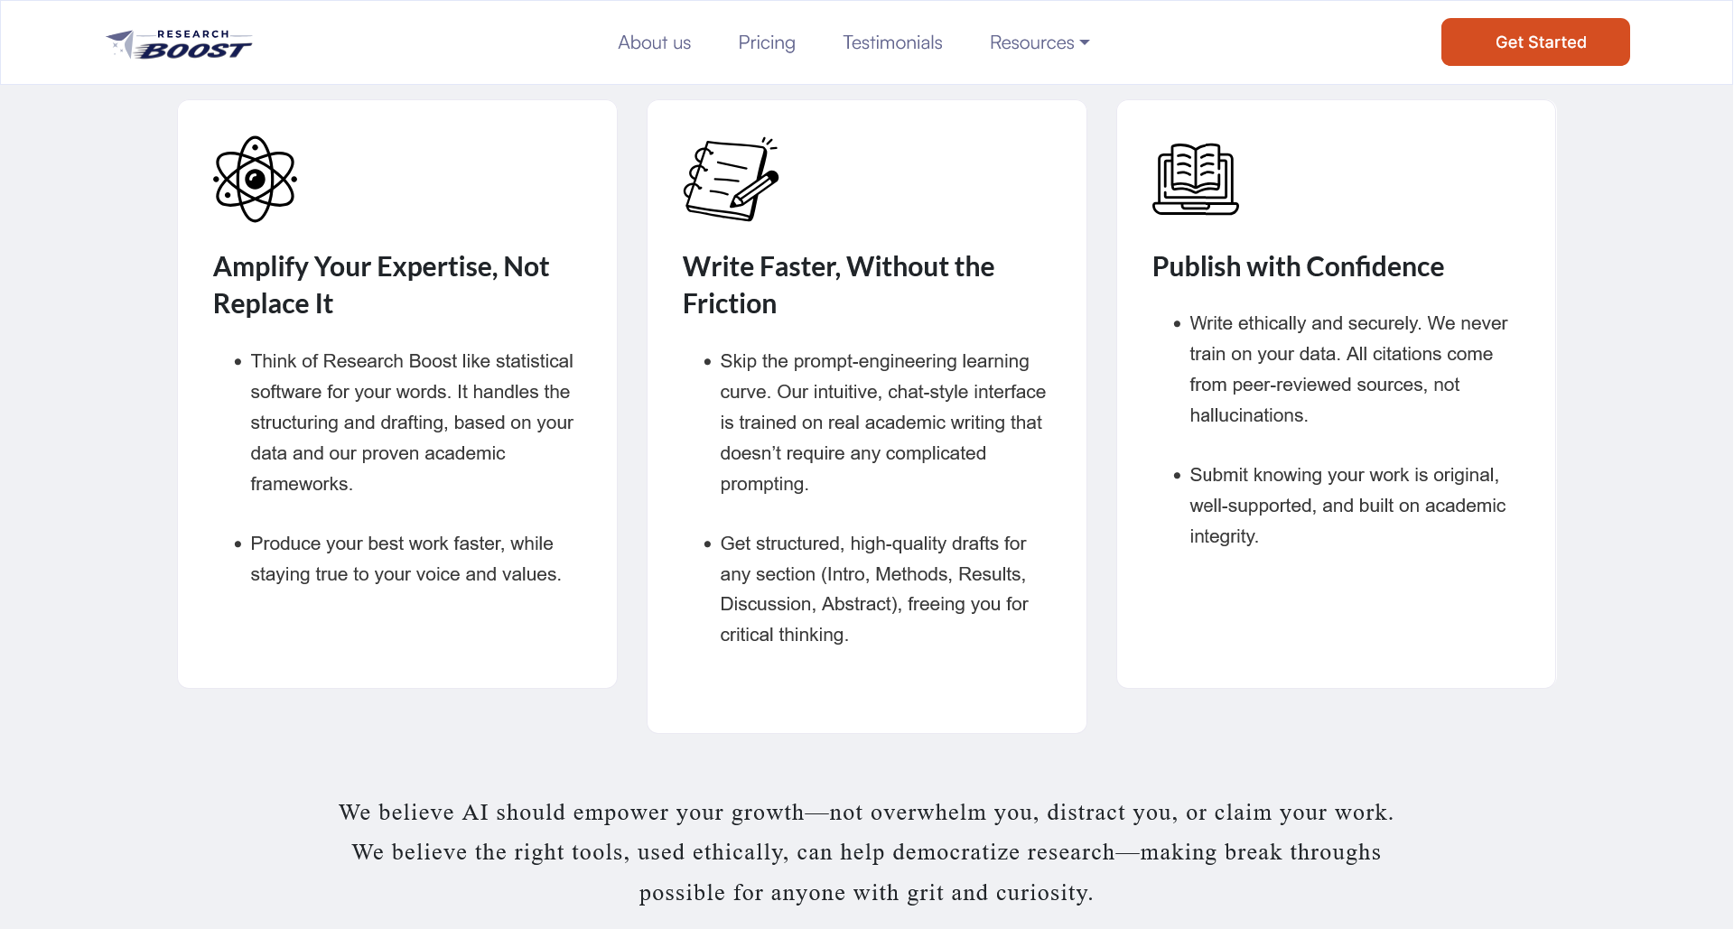Click the Get Started button
Screen dimensions: 1734x929
1535,42
